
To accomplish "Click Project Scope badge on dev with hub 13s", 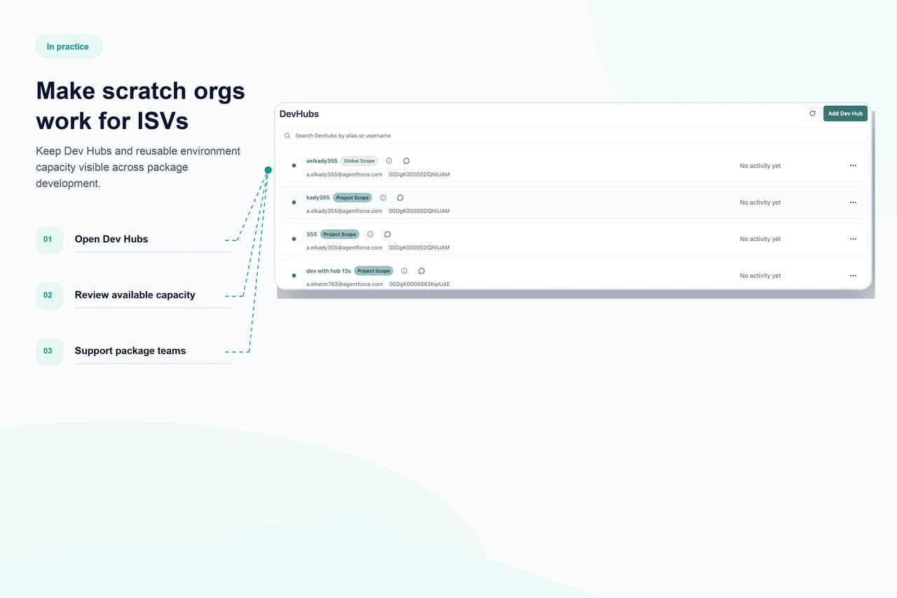I will tap(374, 271).
